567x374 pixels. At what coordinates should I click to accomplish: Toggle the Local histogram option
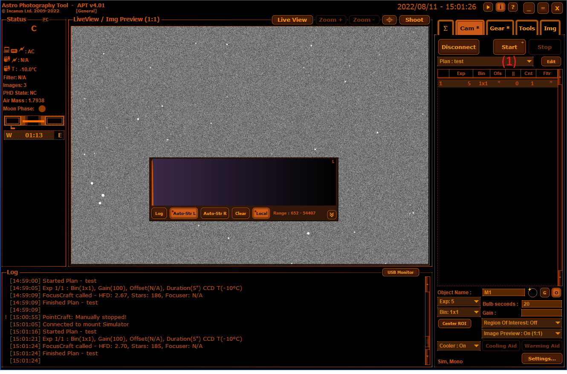[261, 214]
